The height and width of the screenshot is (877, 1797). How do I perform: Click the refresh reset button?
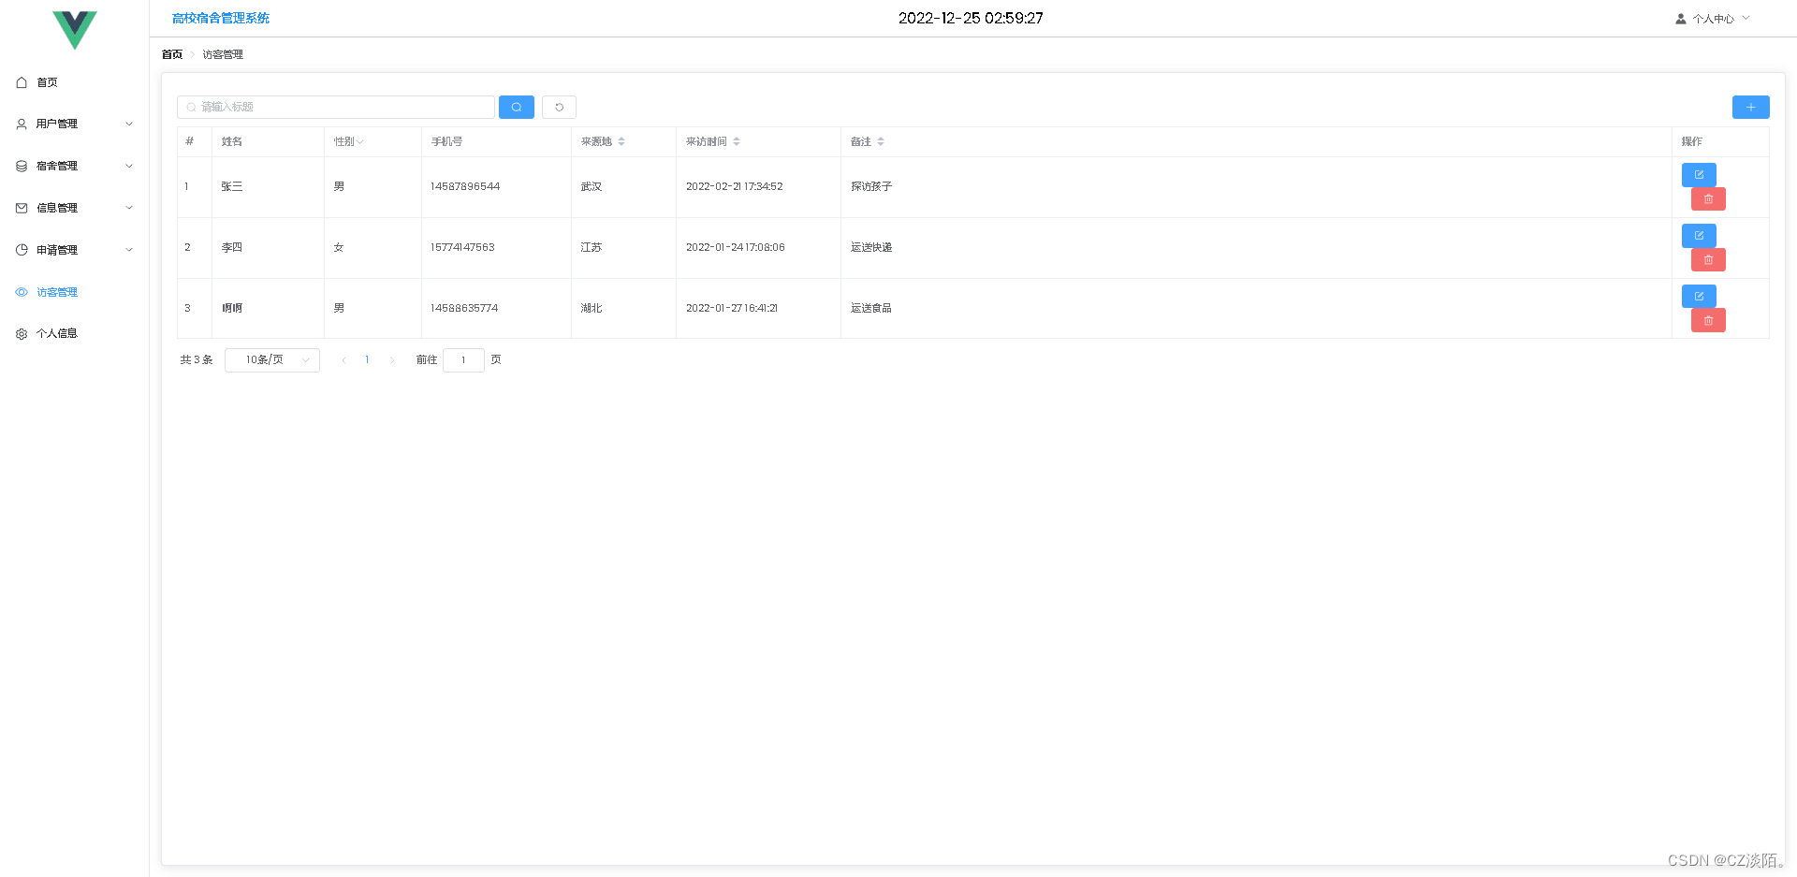tap(559, 107)
